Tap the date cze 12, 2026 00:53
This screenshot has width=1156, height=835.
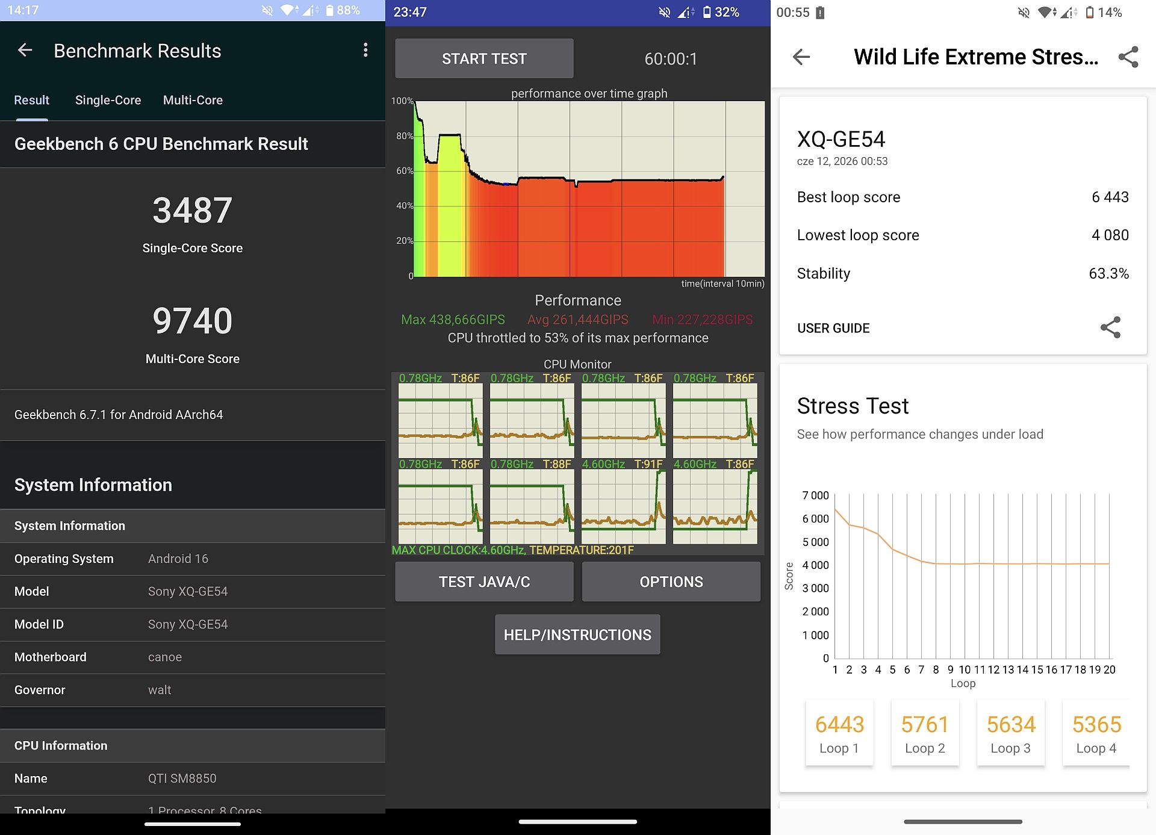coord(842,161)
